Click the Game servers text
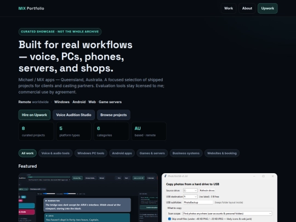This screenshot has height=222, width=296. pyautogui.click(x=110, y=102)
